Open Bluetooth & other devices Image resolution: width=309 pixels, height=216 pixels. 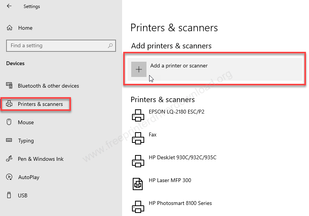click(x=48, y=86)
